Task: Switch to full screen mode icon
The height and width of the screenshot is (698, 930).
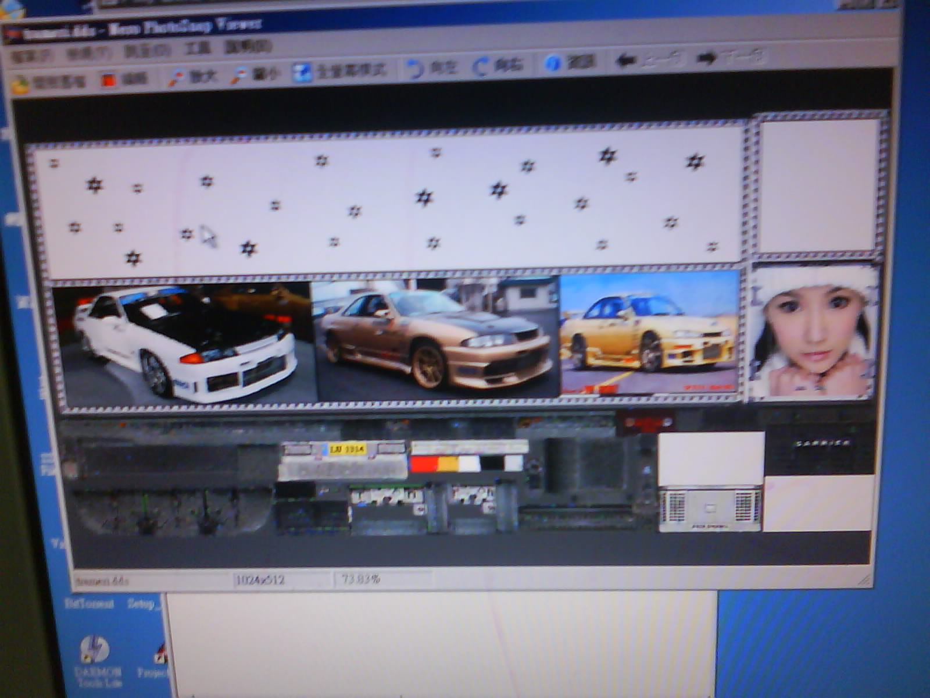Action: click(302, 72)
